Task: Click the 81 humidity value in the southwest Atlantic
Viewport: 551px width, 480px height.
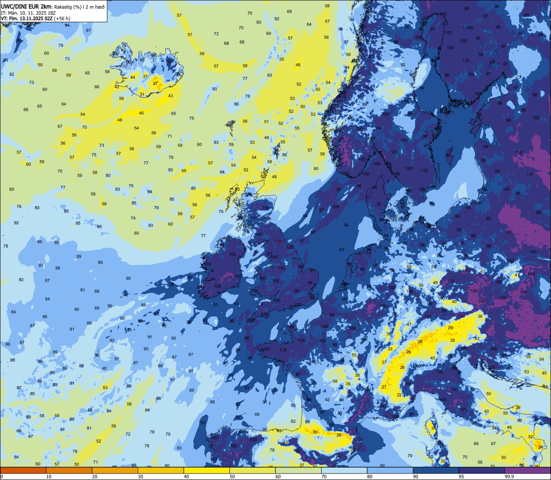Action: pos(89,428)
